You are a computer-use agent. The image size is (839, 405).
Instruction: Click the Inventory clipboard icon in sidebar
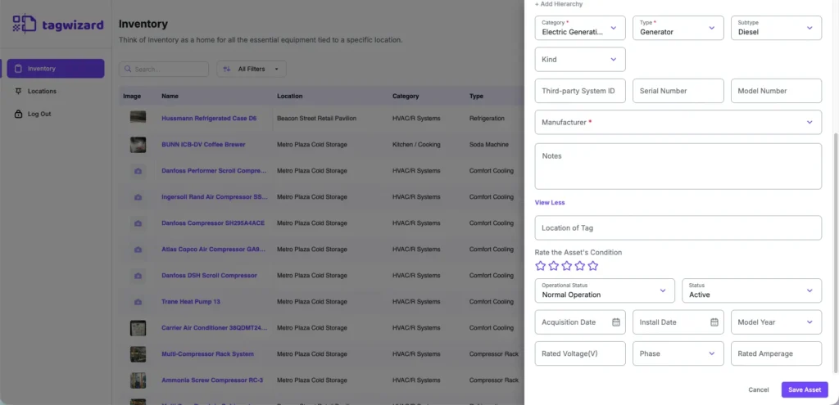tap(18, 69)
